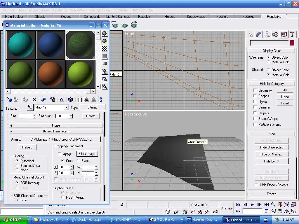Click Pan hand viewport icon
Viewport: 299px width, 224px height.
tap(280, 211)
